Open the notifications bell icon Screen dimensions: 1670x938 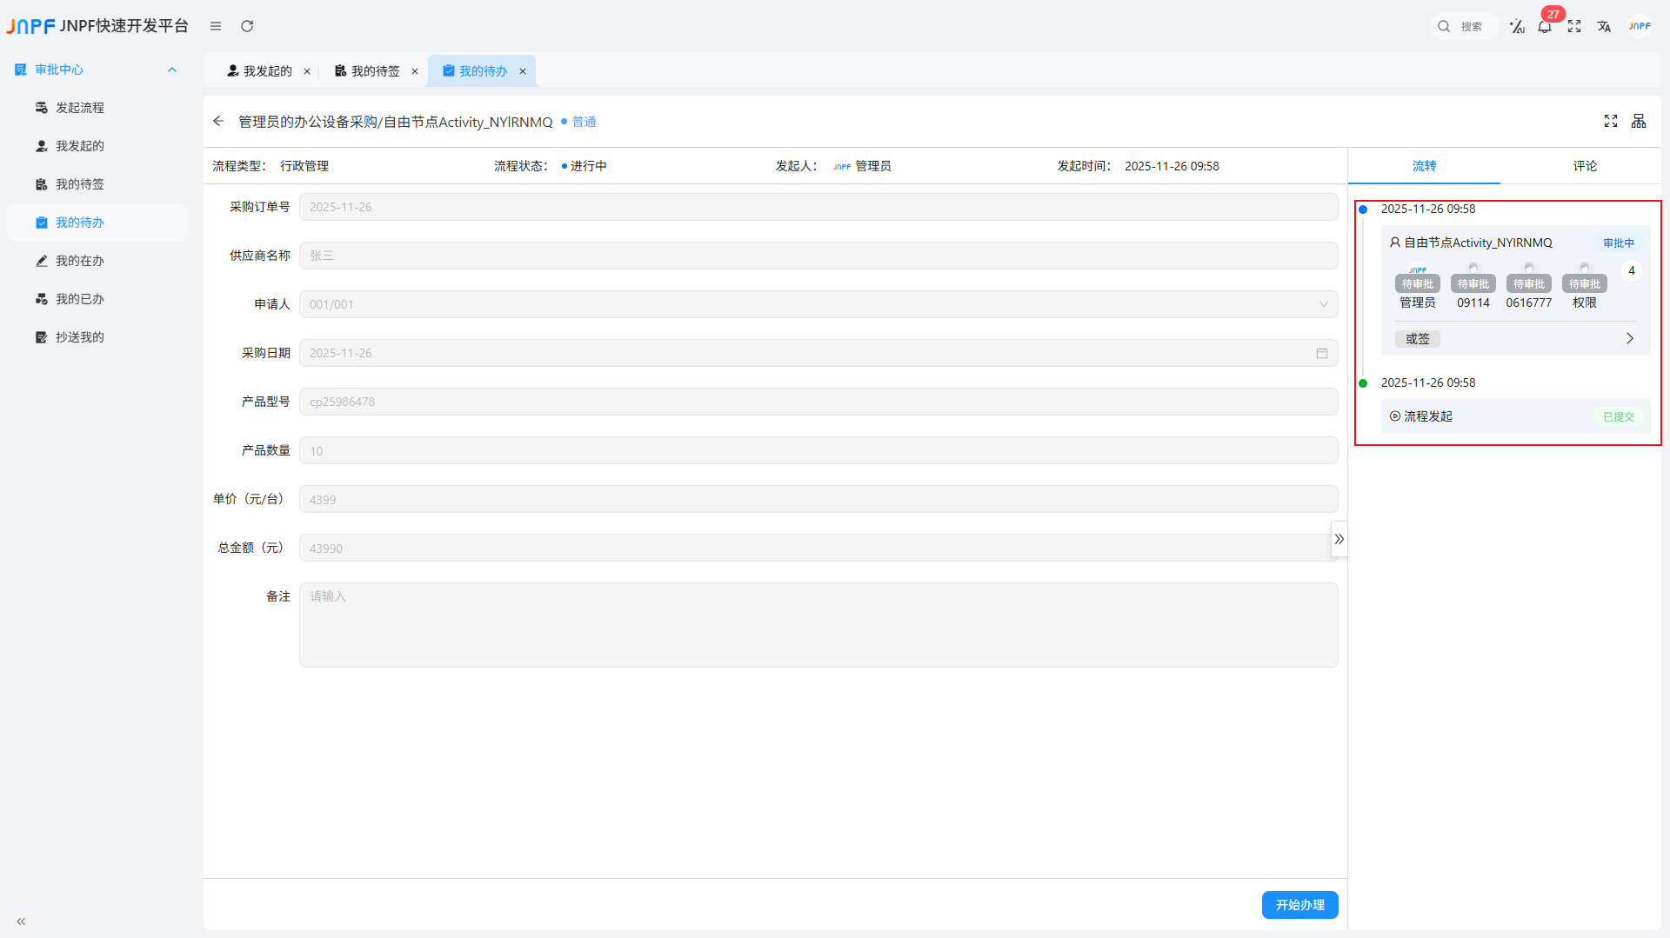click(1545, 27)
